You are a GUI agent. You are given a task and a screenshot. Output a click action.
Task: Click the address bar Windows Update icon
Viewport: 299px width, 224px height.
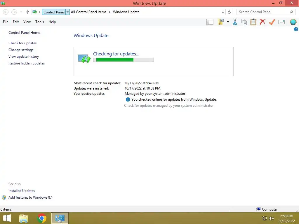[x=35, y=12]
